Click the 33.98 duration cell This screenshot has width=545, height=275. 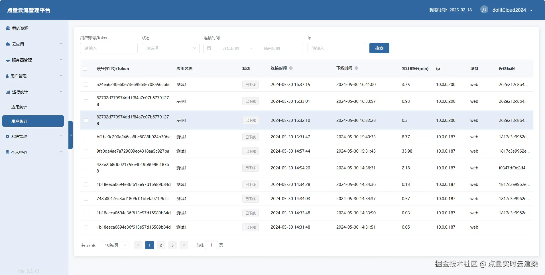pos(407,151)
